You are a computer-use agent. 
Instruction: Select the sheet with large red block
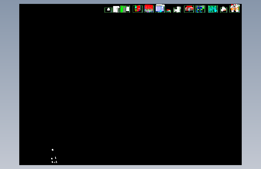click(x=138, y=9)
